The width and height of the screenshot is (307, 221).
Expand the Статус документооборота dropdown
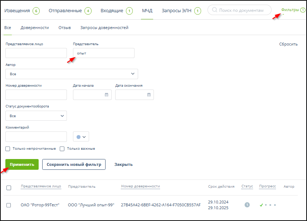tap(36, 116)
